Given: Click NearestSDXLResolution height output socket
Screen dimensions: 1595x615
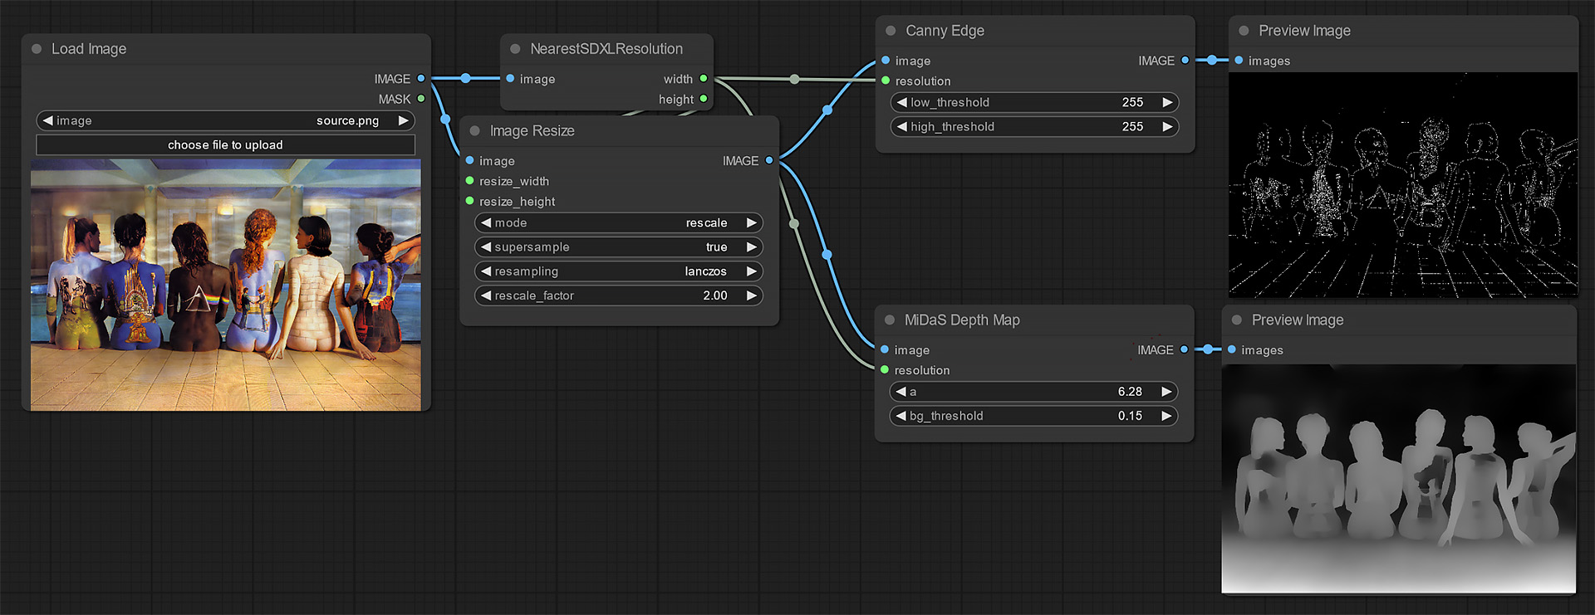Looking at the screenshot, I should pos(704,99).
